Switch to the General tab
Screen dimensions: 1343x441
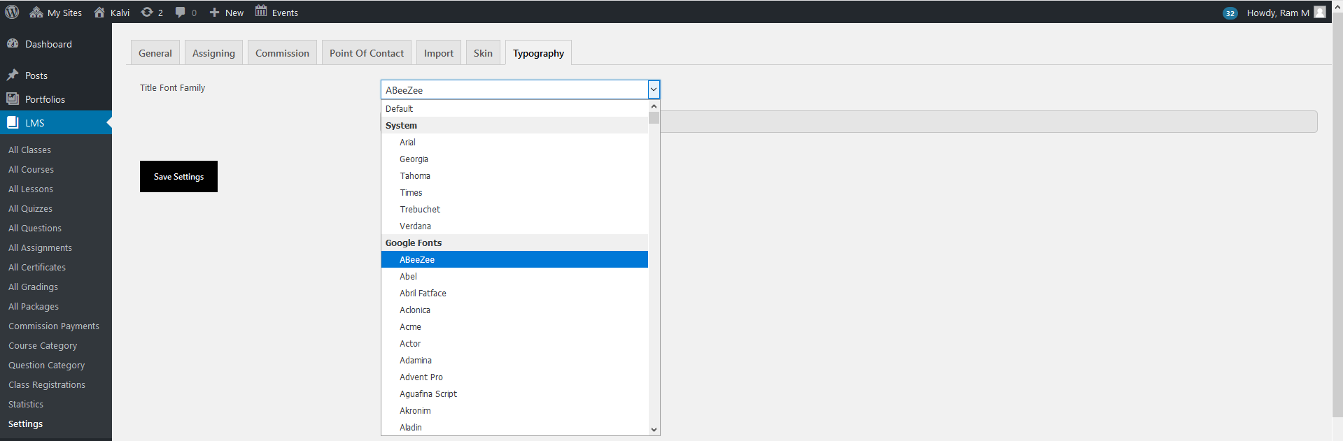pos(155,52)
